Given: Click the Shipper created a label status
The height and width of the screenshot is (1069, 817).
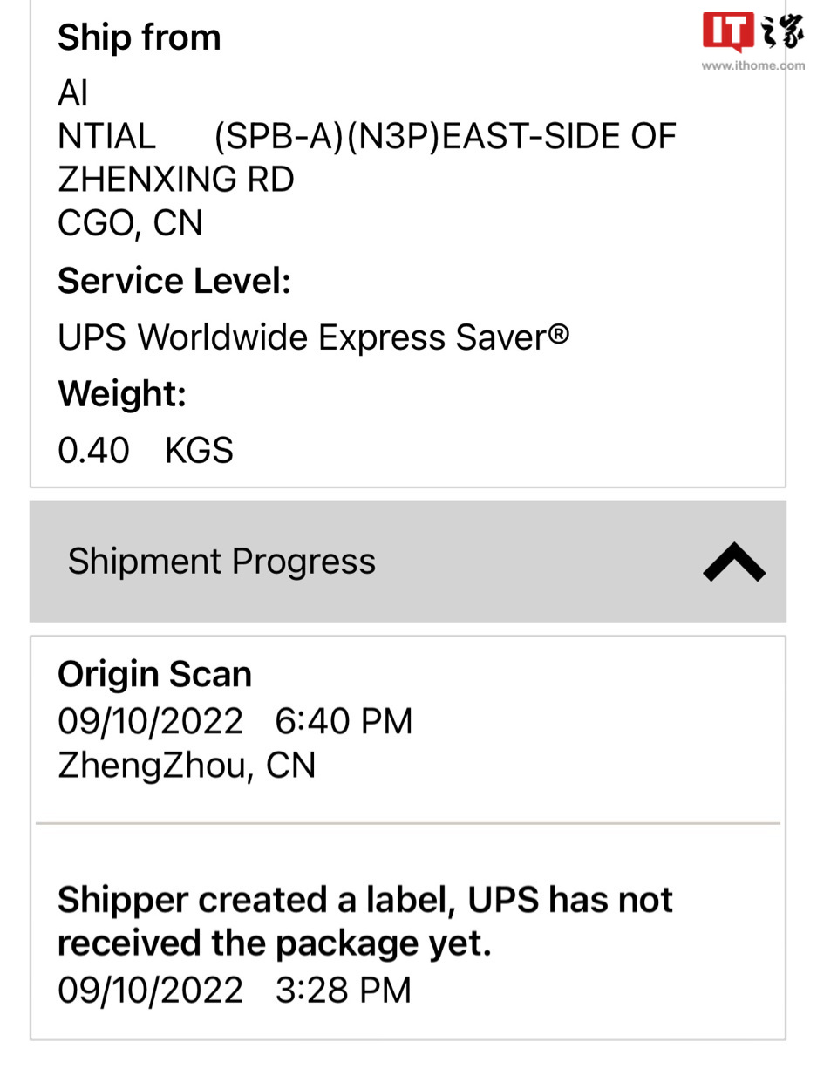Looking at the screenshot, I should 364,921.
